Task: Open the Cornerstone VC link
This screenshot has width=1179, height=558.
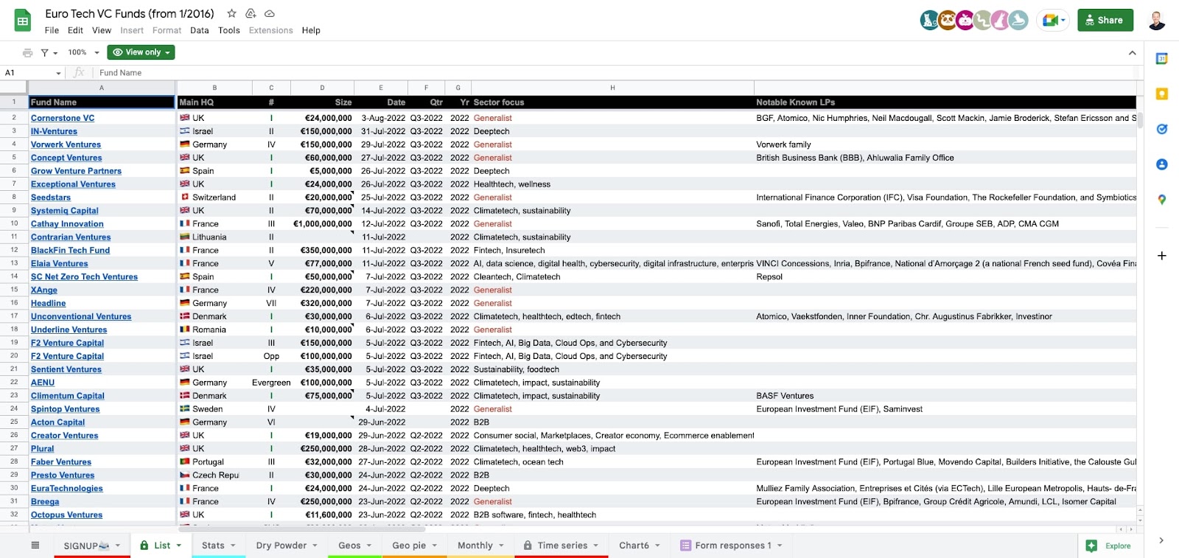Action: [63, 118]
